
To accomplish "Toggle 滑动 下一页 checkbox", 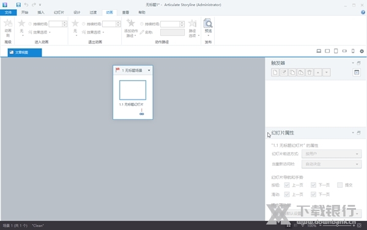I will tap(313, 195).
